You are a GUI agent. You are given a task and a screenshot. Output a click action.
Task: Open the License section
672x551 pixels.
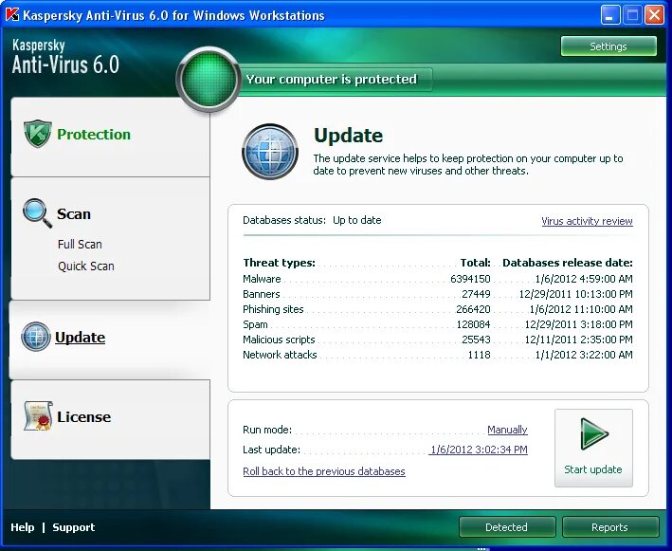click(84, 416)
